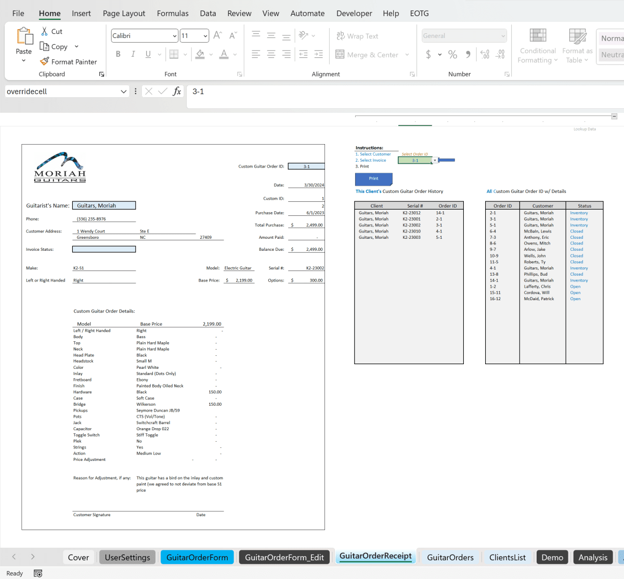624x579 pixels.
Task: Click the Comma Style icon
Action: click(467, 54)
